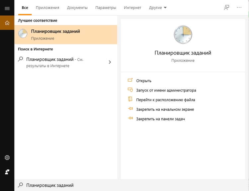The height and width of the screenshot is (191, 249).
Task: Click the Поиск в Интернете heading
Action: tap(36, 49)
